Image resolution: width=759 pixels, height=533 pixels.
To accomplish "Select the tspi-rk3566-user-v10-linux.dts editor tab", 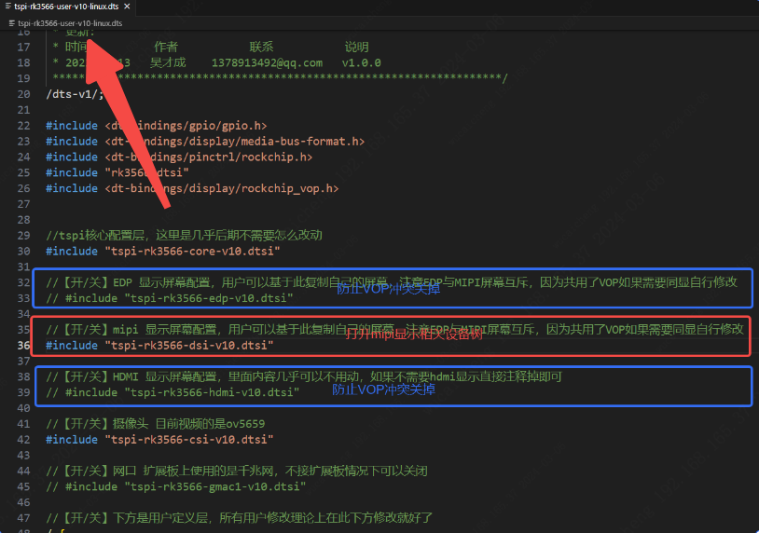I will click(67, 7).
